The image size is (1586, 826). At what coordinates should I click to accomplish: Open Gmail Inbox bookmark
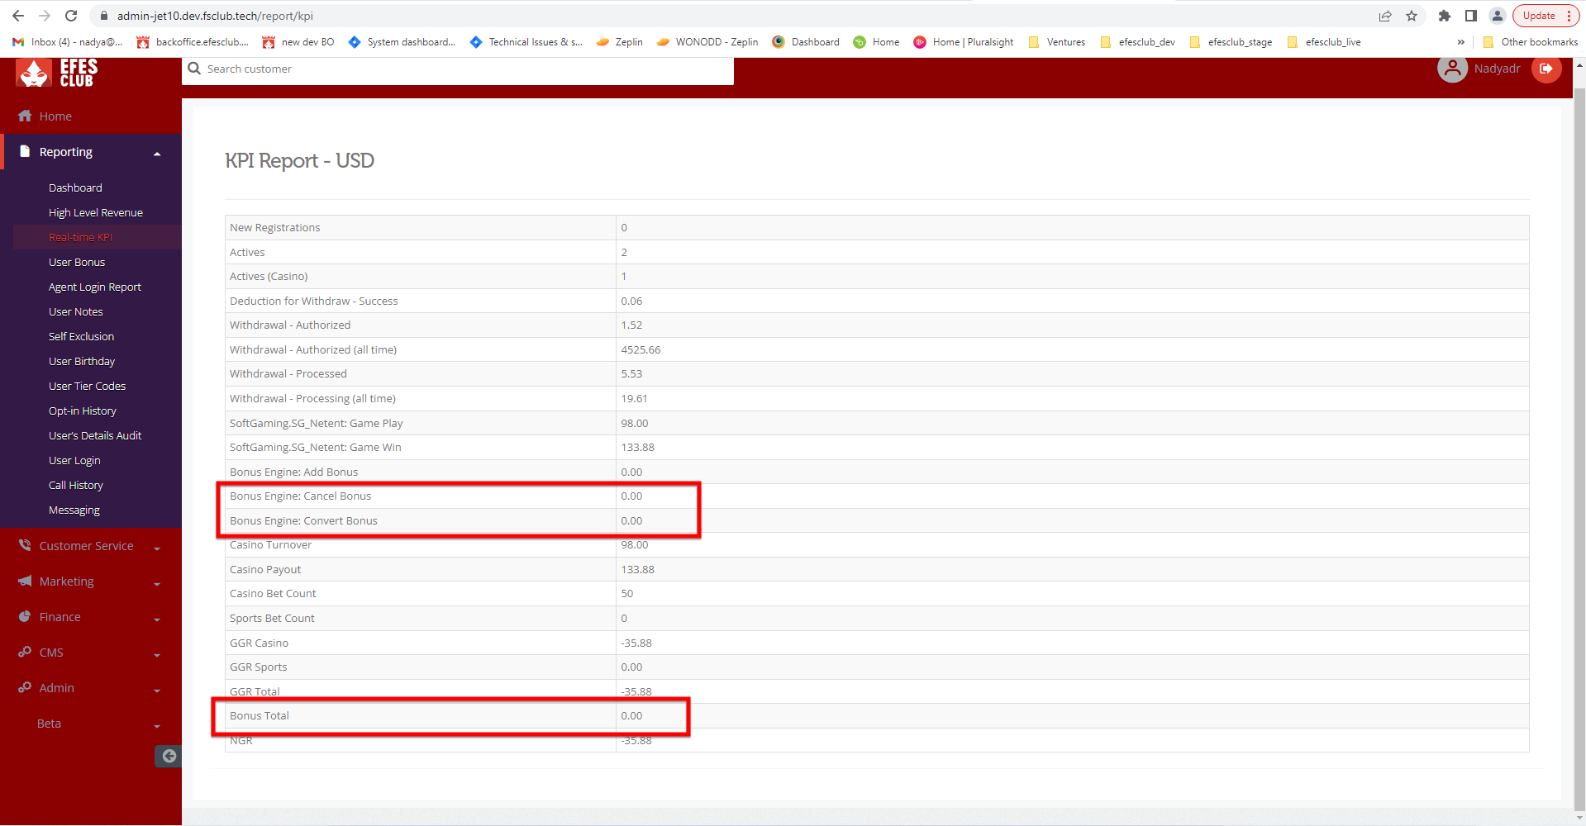[x=68, y=42]
